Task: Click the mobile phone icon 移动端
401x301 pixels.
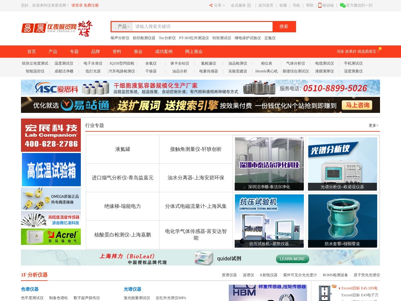Action: pyautogui.click(x=320, y=5)
